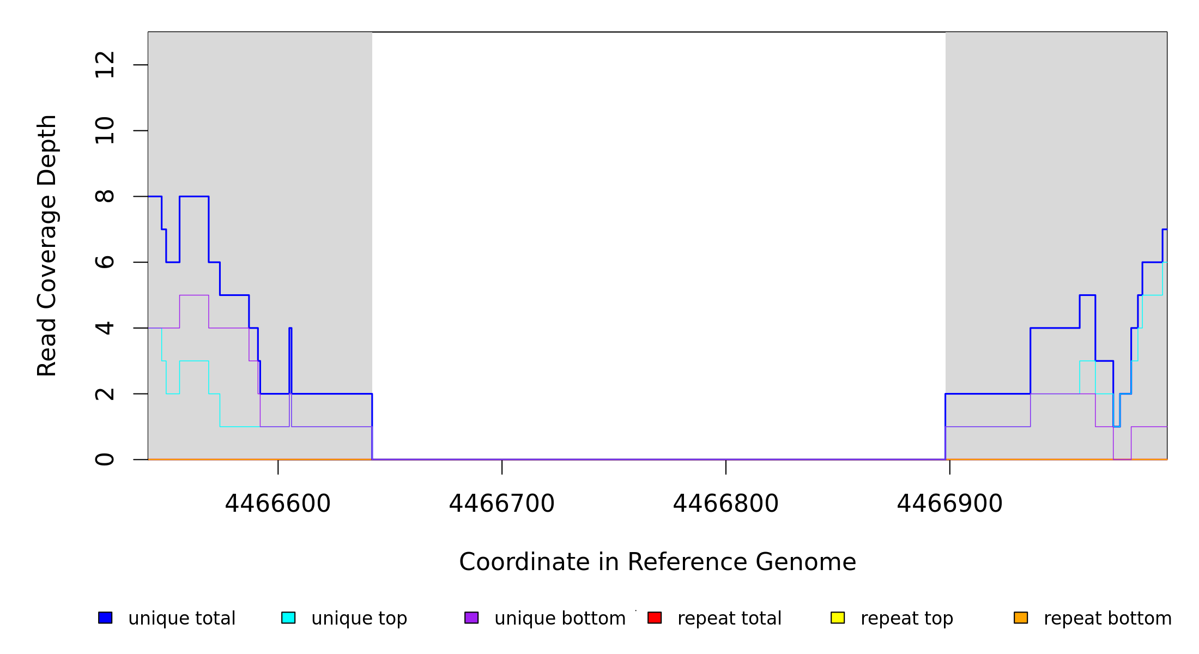Image resolution: width=1199 pixels, height=654 pixels.
Task: Select the "repeat top" legend label
Action: (x=907, y=619)
